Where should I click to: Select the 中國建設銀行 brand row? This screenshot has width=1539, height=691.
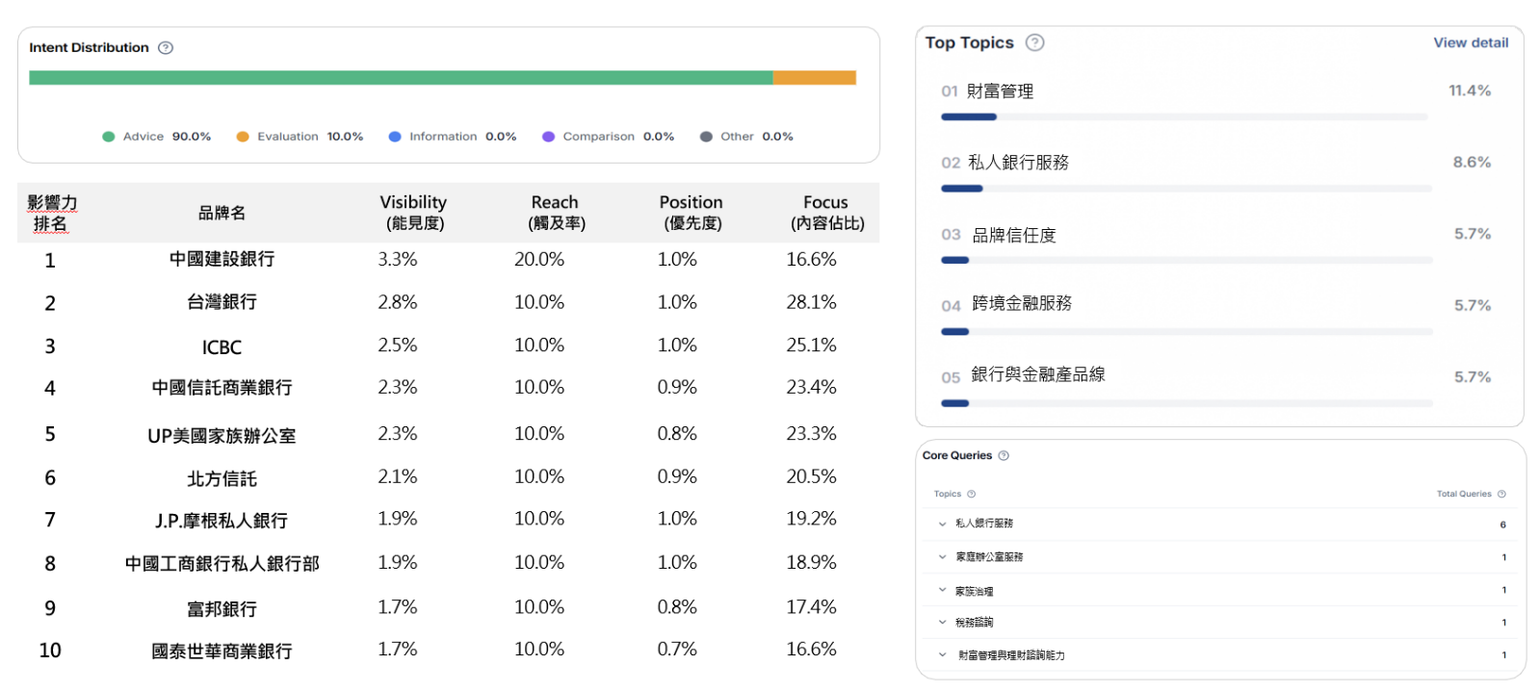tap(222, 260)
